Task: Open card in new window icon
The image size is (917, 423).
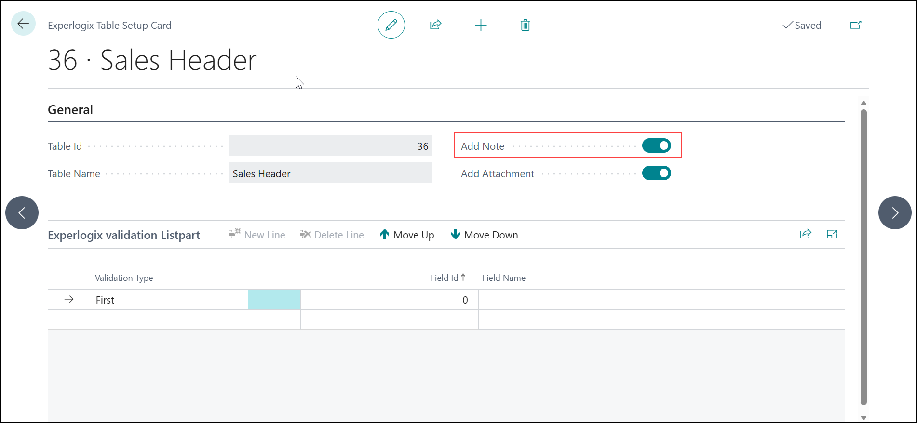Action: pos(856,25)
